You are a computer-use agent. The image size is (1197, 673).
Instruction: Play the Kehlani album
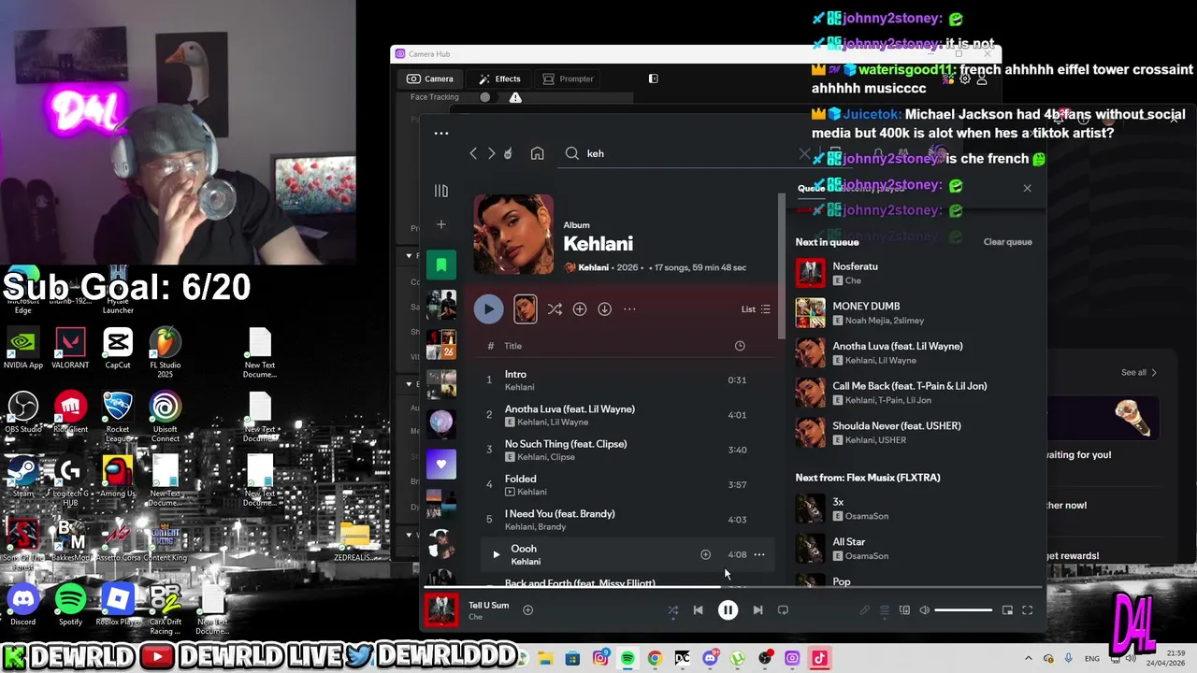[x=488, y=309]
